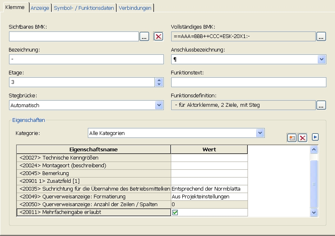Click empty value cell for Bemerkung
335x236 pixels.
209,173
